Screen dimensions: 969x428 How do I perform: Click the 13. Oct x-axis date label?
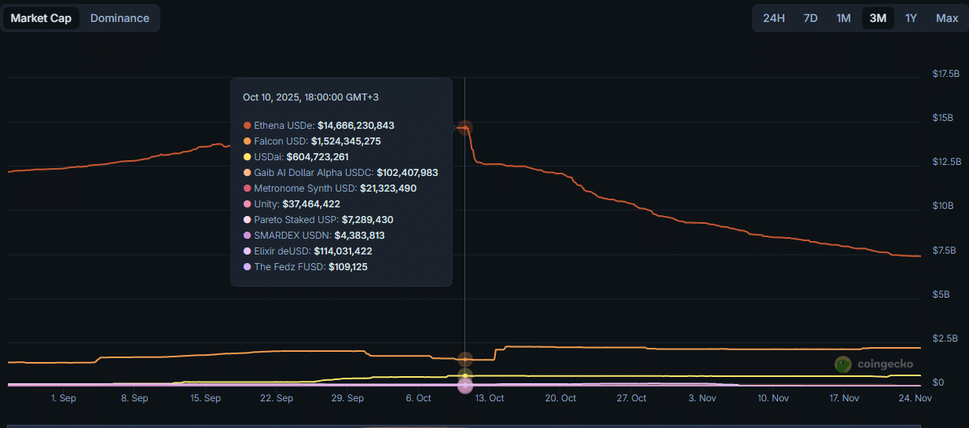pos(490,398)
